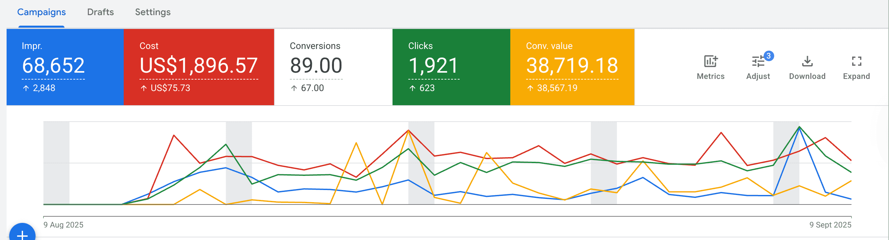Open the 38,719.18 conv. value dropdown
This screenshot has width=889, height=240.
(572, 65)
